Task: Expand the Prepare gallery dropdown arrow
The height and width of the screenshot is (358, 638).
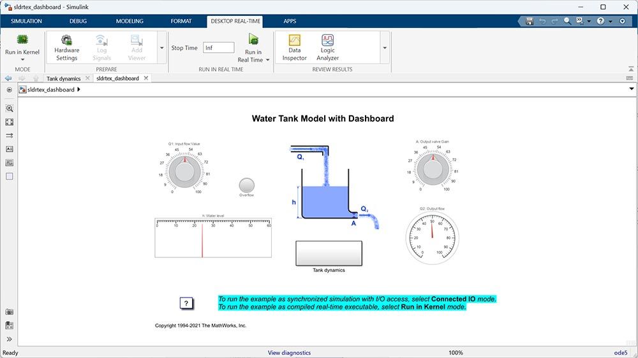Action: coord(162,48)
